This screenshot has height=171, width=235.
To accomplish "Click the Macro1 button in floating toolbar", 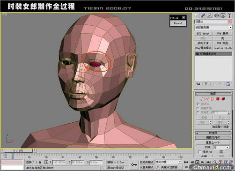I will 178,23.
